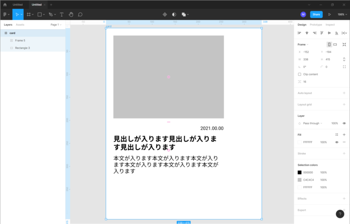350x224 pixels.
Task: Switch to the Assets tab
Action: (20, 25)
